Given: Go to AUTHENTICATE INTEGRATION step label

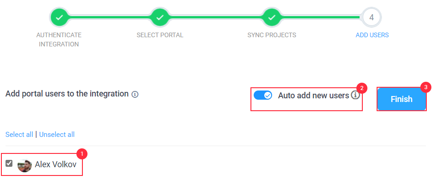Looking at the screenshot, I should [x=59, y=40].
